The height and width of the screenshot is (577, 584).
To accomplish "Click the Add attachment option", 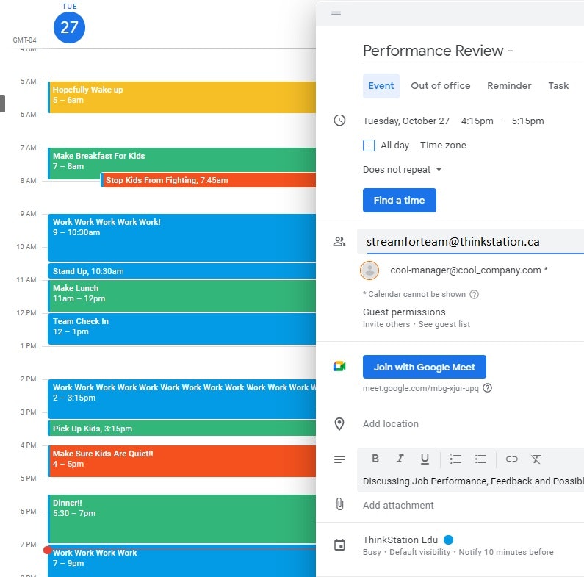I will 398,505.
